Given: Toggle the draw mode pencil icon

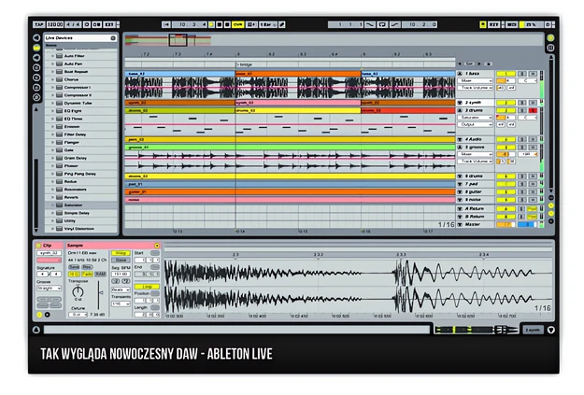Looking at the screenshot, I should click(x=282, y=24).
